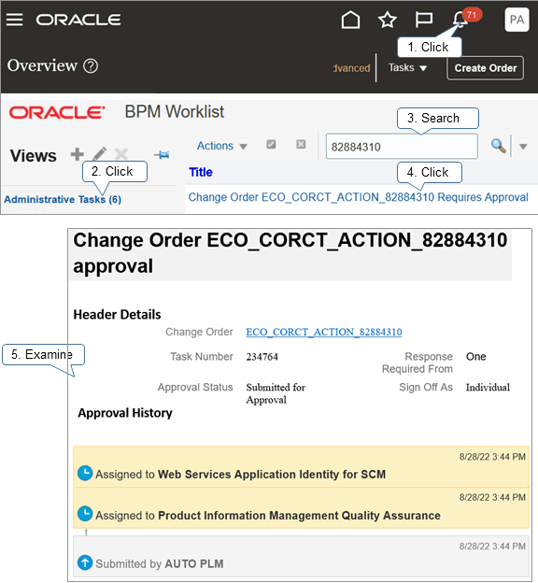Edit view using pencil icon

pyautogui.click(x=99, y=153)
